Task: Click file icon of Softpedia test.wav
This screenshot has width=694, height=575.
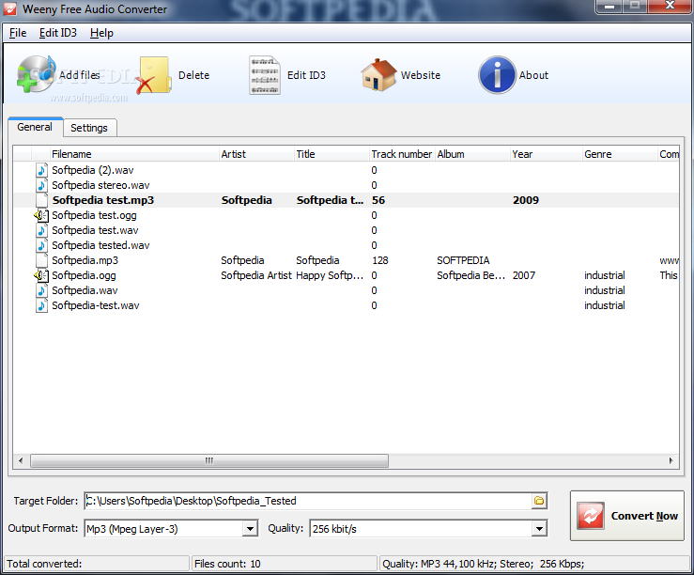Action: [41, 230]
